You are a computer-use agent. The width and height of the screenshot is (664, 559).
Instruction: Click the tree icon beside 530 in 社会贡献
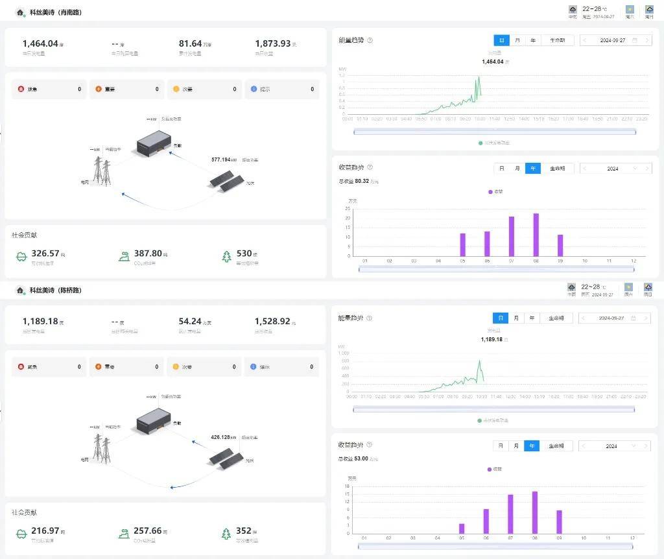(x=226, y=256)
